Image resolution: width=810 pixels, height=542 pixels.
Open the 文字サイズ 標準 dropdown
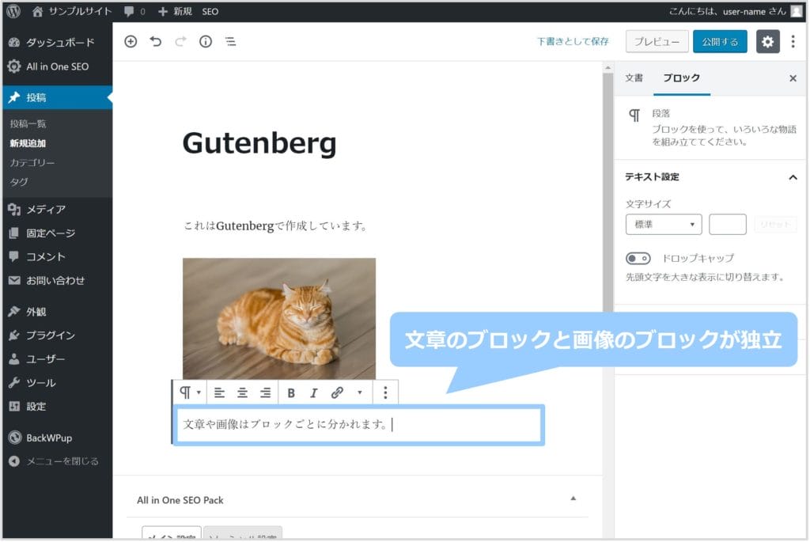[x=663, y=225]
